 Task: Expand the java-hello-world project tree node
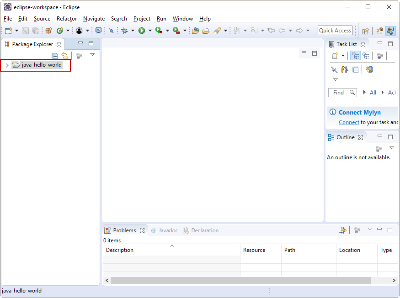[7, 65]
